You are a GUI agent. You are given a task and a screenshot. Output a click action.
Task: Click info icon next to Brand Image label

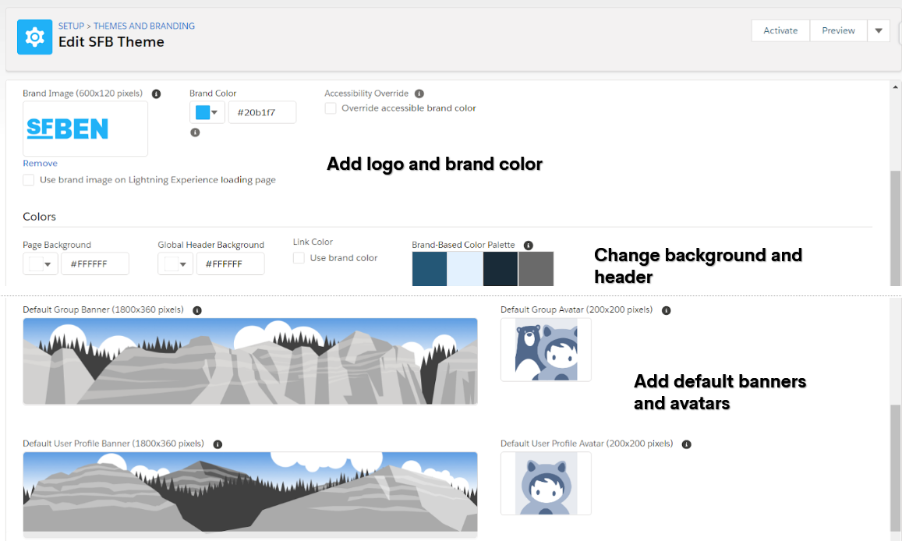(x=156, y=94)
